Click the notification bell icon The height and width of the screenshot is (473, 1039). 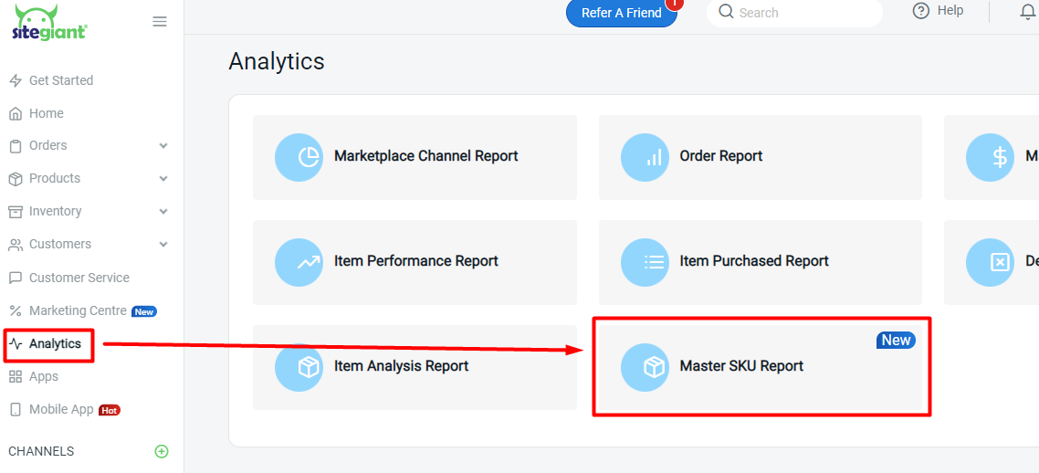1027,12
